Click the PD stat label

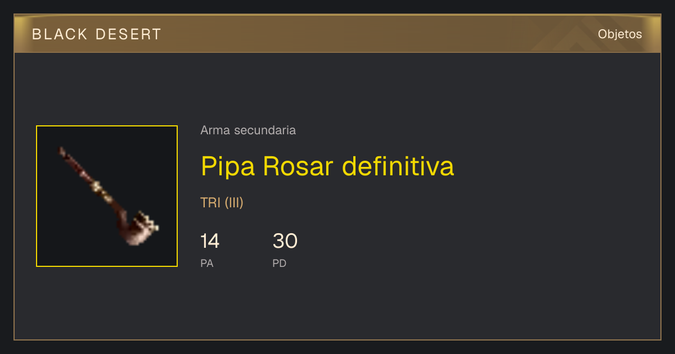280,263
